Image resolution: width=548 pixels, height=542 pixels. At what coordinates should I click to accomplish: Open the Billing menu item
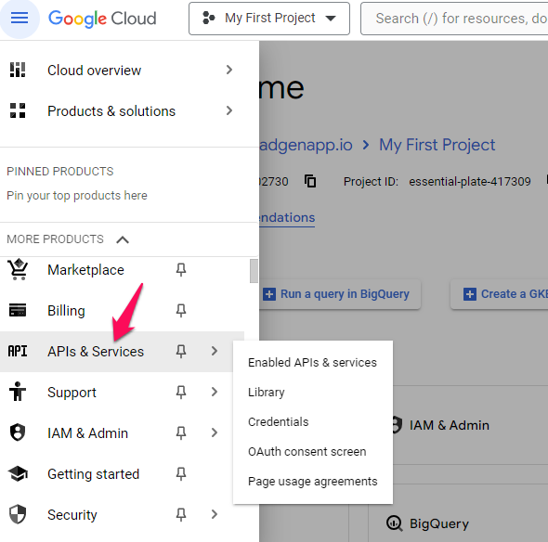(x=122, y=311)
